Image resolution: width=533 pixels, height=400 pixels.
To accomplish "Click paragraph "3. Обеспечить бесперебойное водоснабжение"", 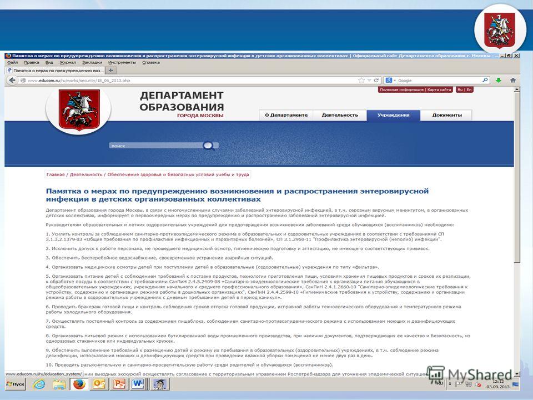I will pyautogui.click(x=159, y=258).
